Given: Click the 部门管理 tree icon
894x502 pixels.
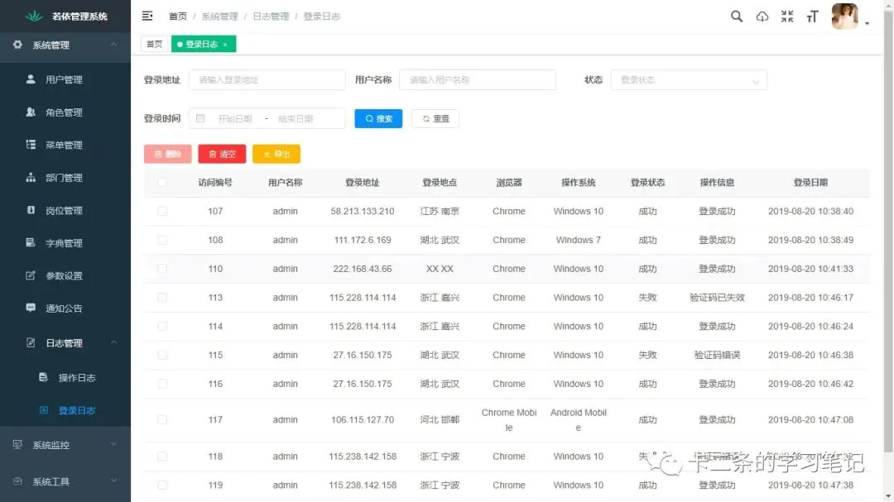Looking at the screenshot, I should [31, 177].
